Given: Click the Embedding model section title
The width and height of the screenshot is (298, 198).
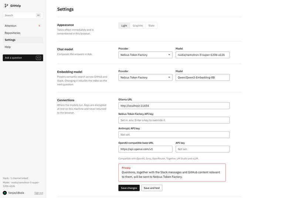Looking at the screenshot, I should tap(70, 72).
